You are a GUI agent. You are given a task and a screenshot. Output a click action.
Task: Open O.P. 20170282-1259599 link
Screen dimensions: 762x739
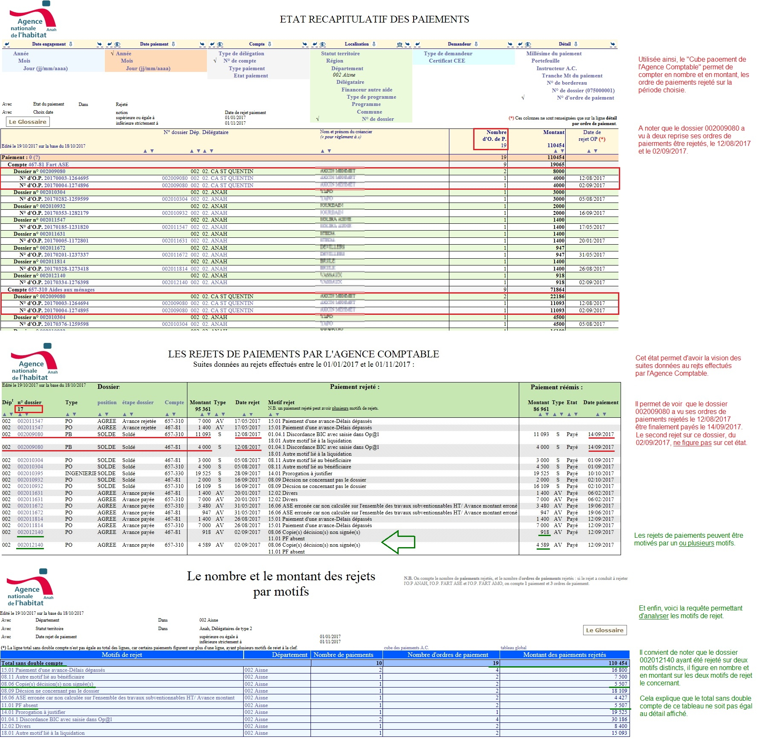(x=66, y=199)
